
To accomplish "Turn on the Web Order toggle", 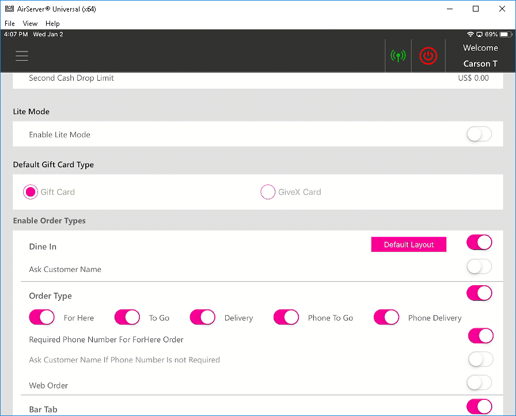I will coord(479,383).
